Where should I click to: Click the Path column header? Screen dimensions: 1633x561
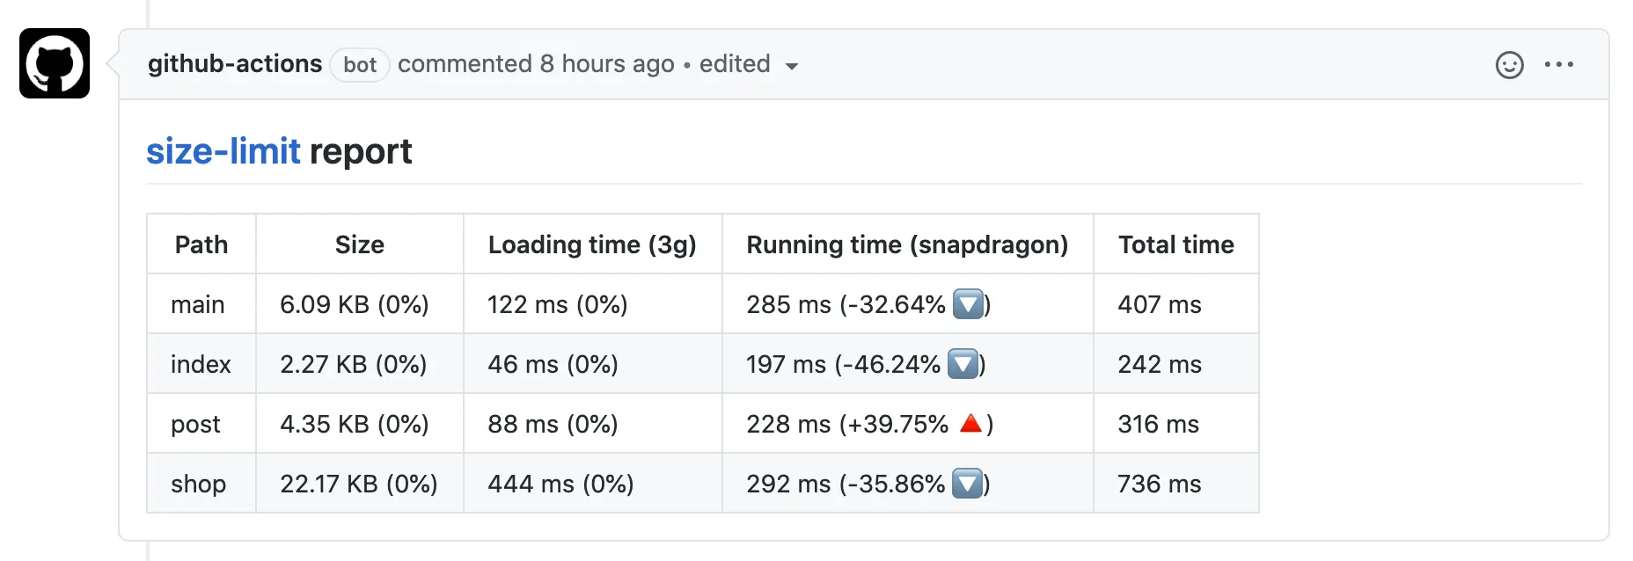[201, 244]
